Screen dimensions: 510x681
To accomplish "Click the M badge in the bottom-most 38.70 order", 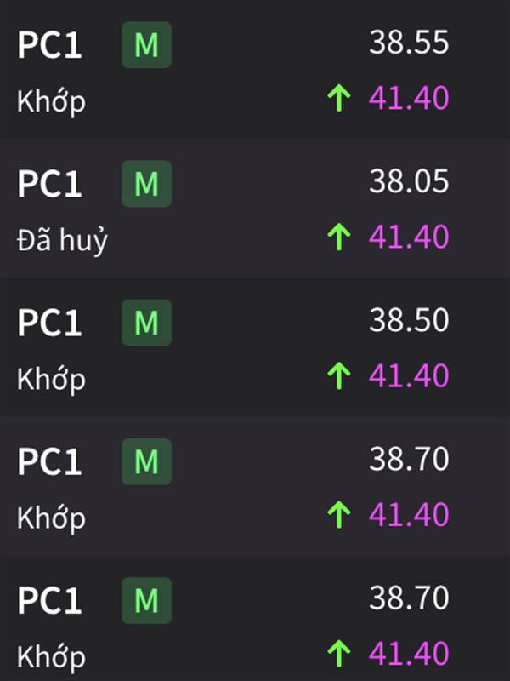I will pyautogui.click(x=146, y=601).
